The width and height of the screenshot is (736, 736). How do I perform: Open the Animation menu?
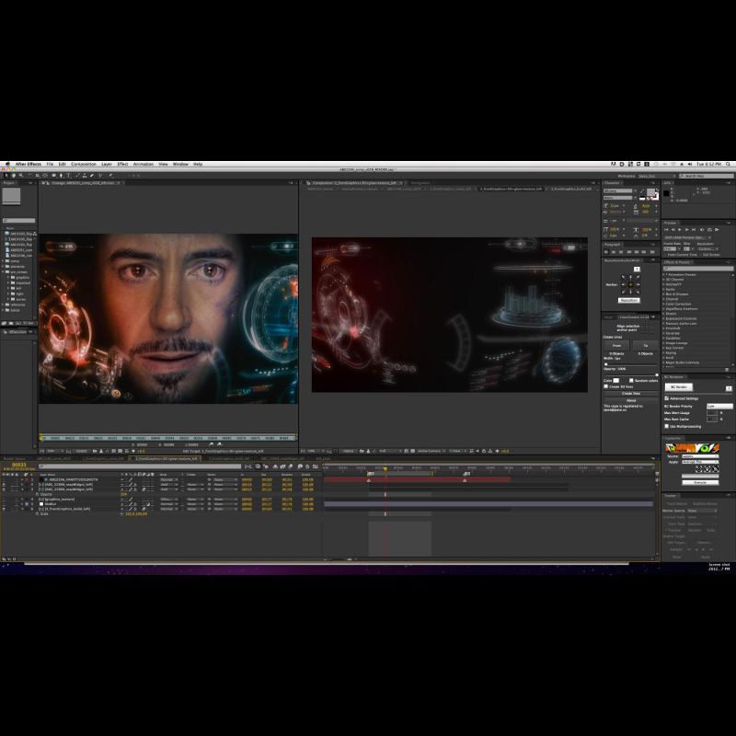click(x=144, y=165)
